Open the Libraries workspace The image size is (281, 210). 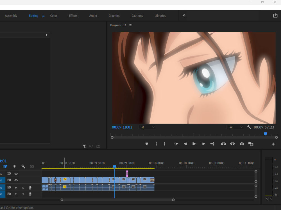click(x=160, y=16)
